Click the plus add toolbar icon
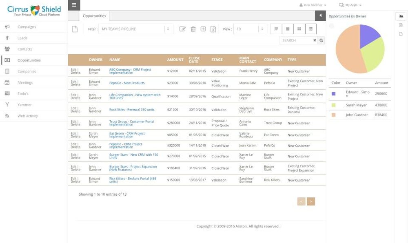Viewport: 408px width, 243px height. click(x=203, y=29)
